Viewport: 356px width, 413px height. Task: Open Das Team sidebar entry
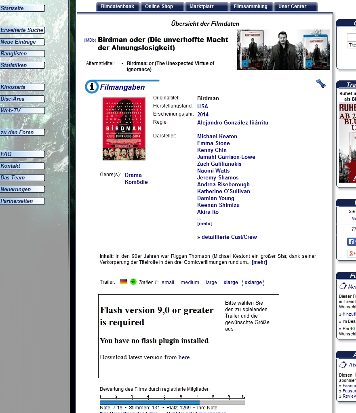[x=22, y=178]
